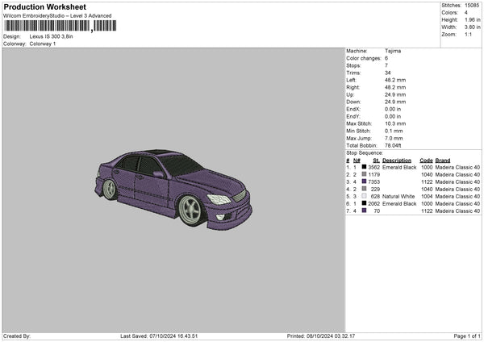Click the Colorway 1 value
484x342 pixels.
44,44
